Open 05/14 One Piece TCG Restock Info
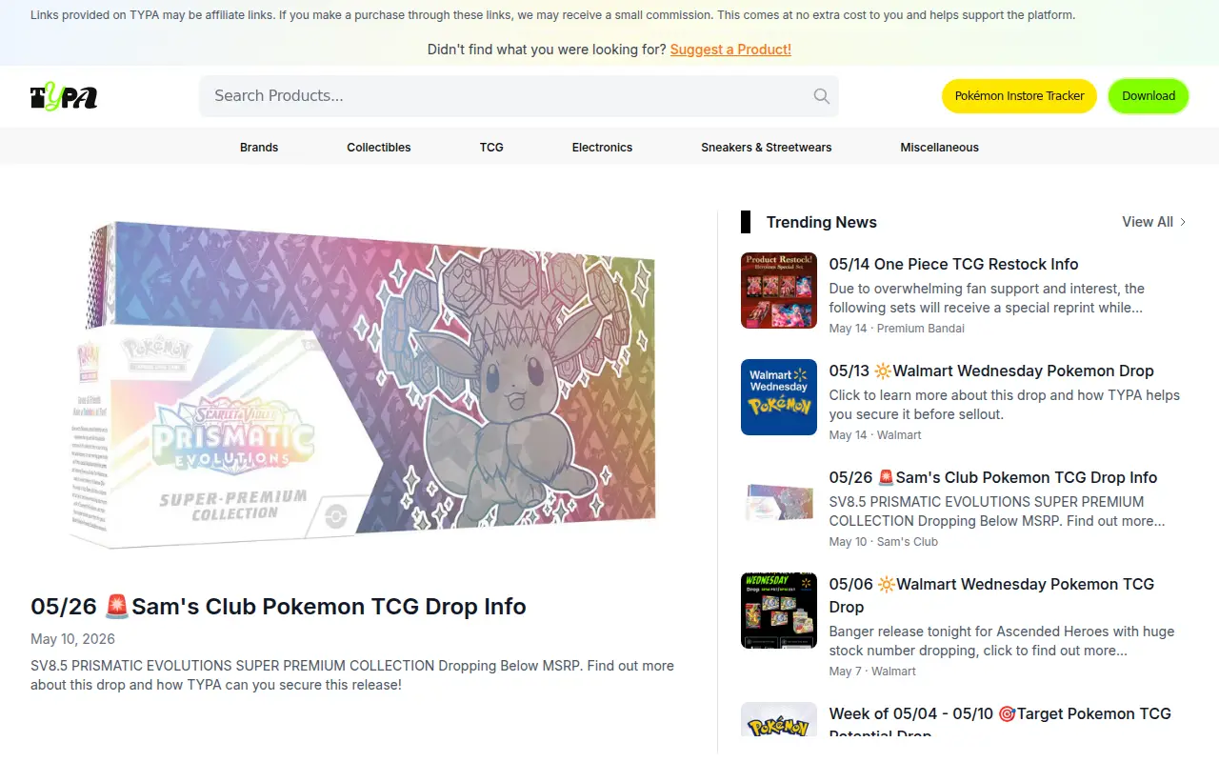 pos(953,265)
